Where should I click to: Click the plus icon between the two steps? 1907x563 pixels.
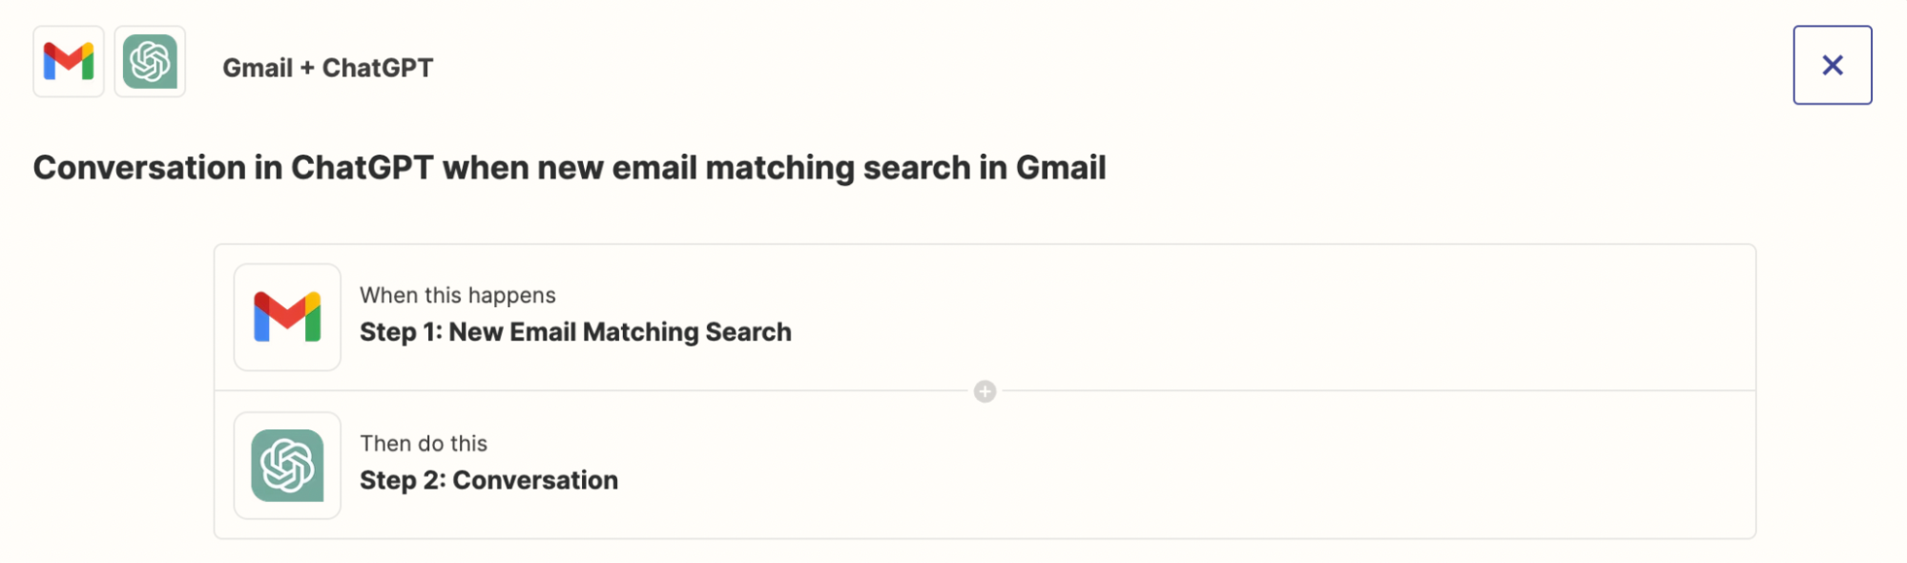pos(985,391)
